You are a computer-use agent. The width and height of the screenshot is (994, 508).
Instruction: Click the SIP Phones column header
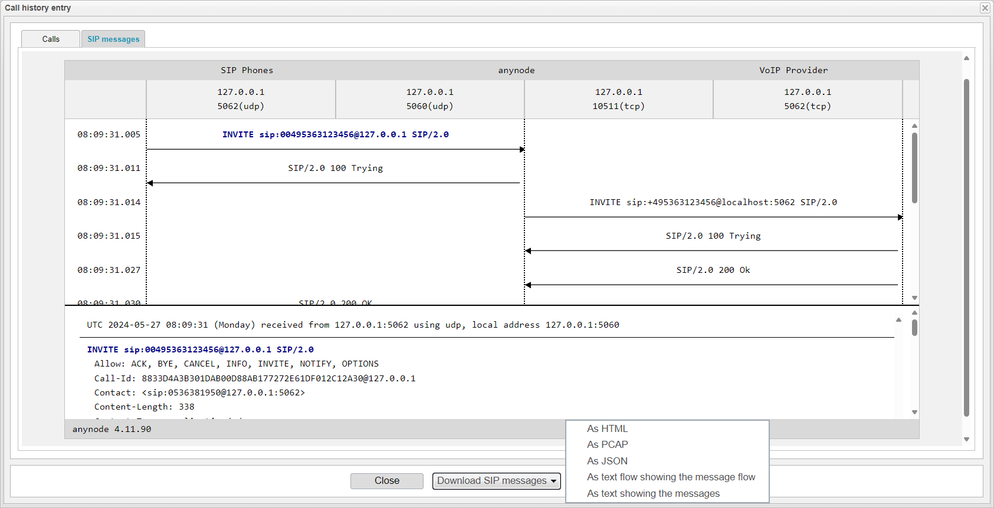(247, 70)
